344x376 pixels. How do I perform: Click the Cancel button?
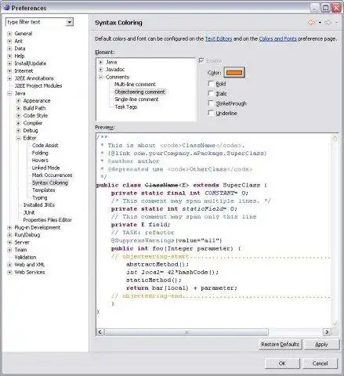[320, 363]
